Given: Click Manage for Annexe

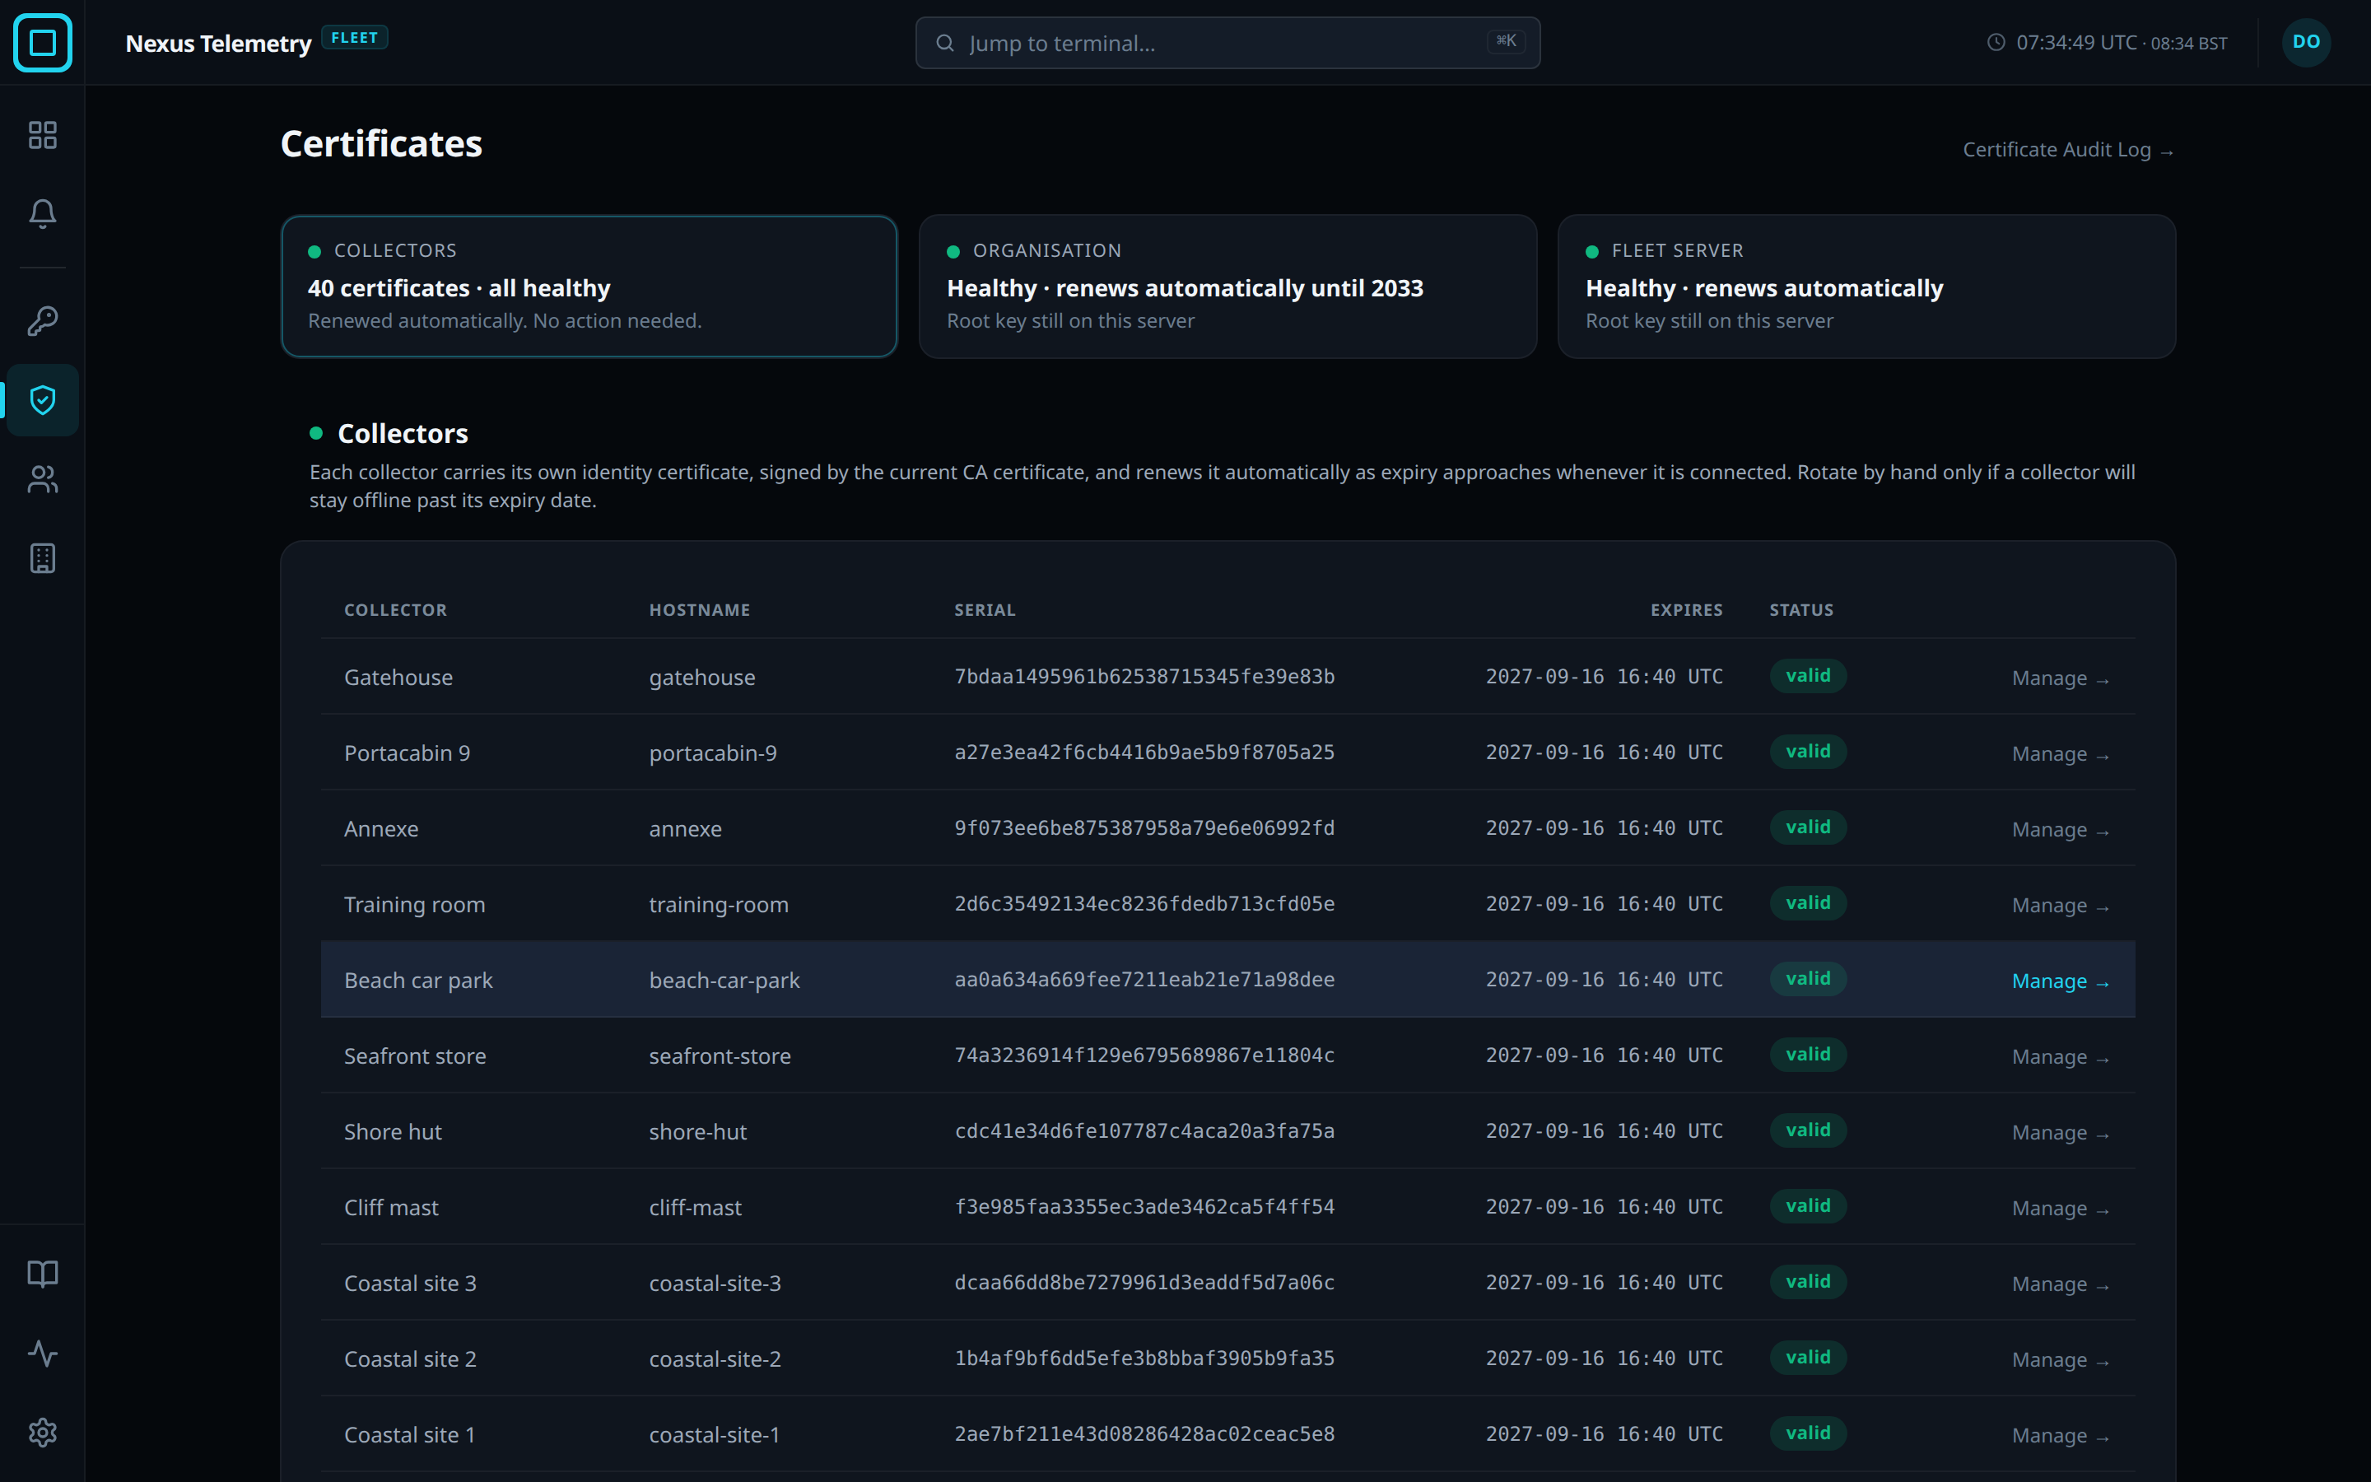Looking at the screenshot, I should coord(2061,829).
